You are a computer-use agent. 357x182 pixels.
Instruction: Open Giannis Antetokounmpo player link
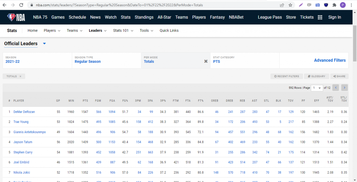[30, 132]
